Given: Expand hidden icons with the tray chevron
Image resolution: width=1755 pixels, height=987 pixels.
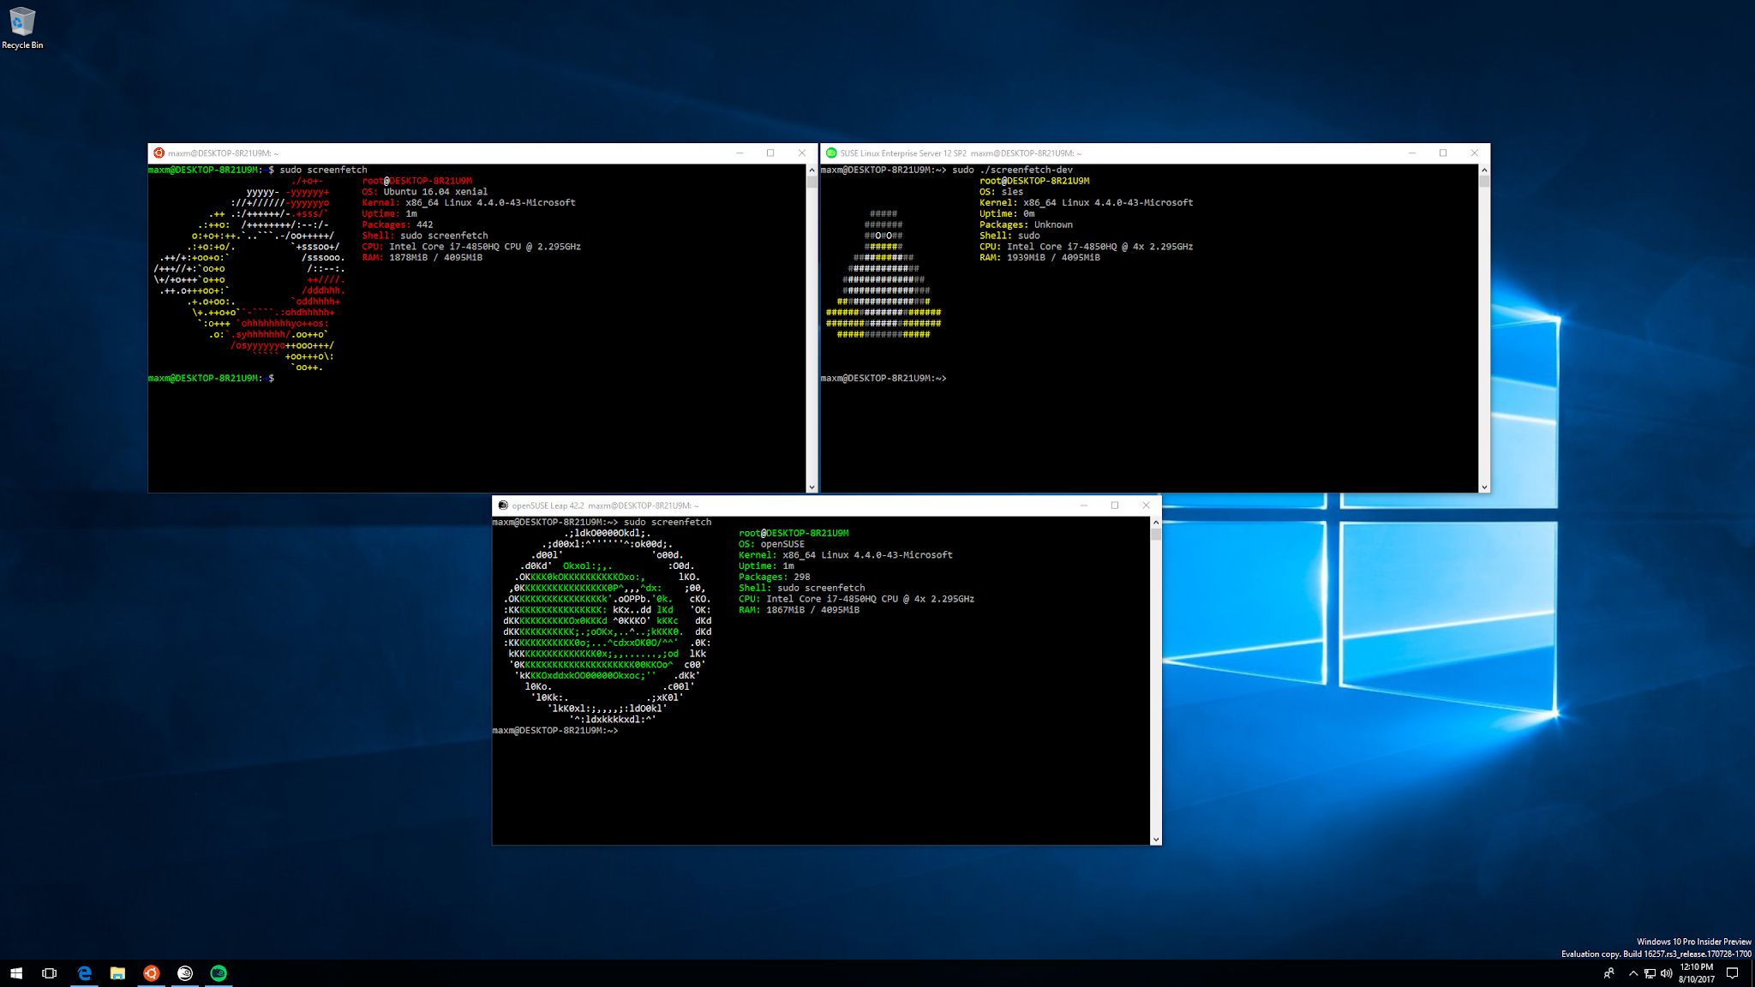Looking at the screenshot, I should click(1632, 973).
